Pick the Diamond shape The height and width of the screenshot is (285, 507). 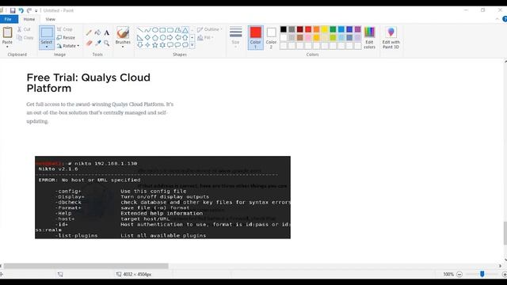coord(148,37)
